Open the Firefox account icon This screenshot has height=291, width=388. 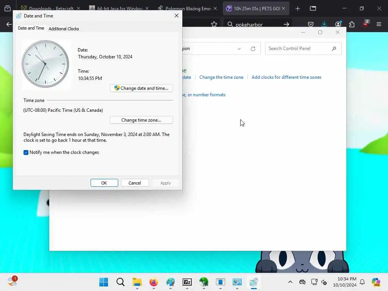338,24
